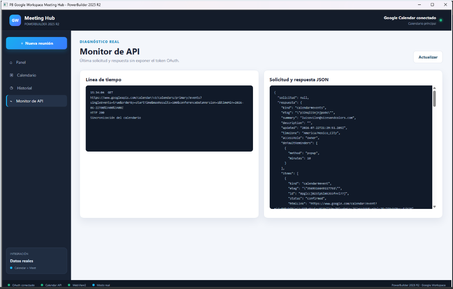Click the Calendario sidebar icon
Viewport: 453px width, 289px height.
11,75
